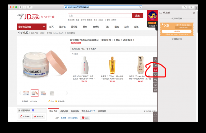Image resolution: width=206 pixels, height=133 pixels.
Task: Open the heart favorites sidebar icon
Action: pyautogui.click(x=156, y=75)
